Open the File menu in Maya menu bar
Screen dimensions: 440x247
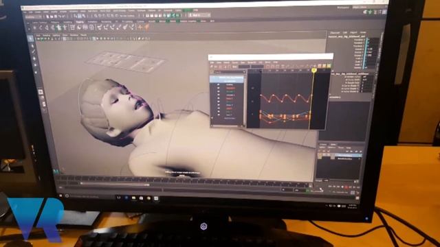(25, 12)
